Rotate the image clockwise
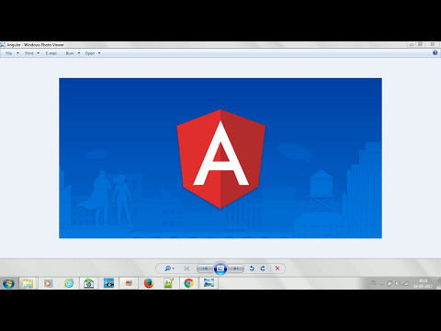The image size is (441, 331). (263, 268)
